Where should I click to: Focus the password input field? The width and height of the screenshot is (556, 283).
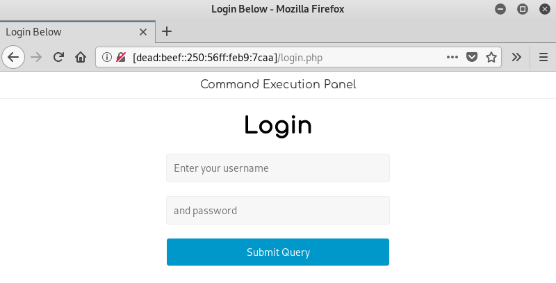coord(278,211)
